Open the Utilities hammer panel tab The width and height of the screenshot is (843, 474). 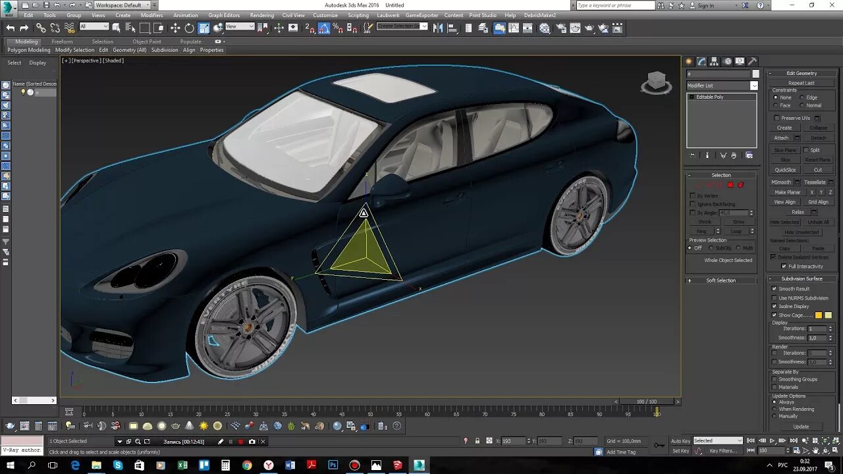pyautogui.click(x=753, y=61)
